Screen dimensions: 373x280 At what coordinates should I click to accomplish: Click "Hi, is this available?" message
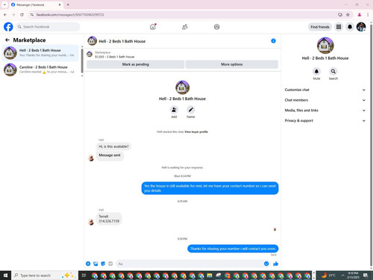click(x=113, y=146)
